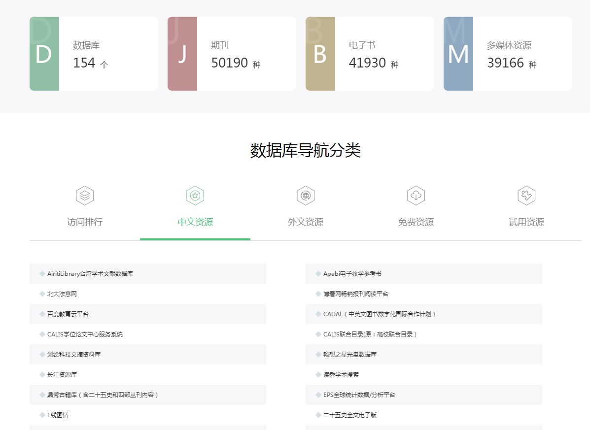Switch to the 访问排行 tab
Image resolution: width=590 pixels, height=430 pixels.
coord(85,222)
